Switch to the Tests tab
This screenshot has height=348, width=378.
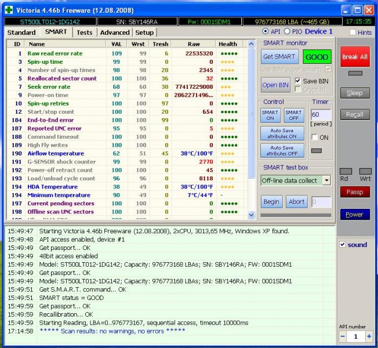pos(84,32)
